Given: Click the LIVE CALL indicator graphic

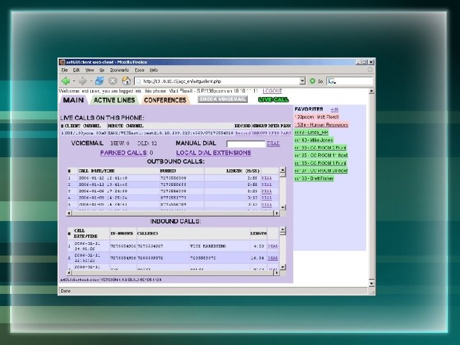Looking at the screenshot, I should coord(273,100).
